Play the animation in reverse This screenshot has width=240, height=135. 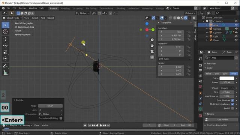97,125
